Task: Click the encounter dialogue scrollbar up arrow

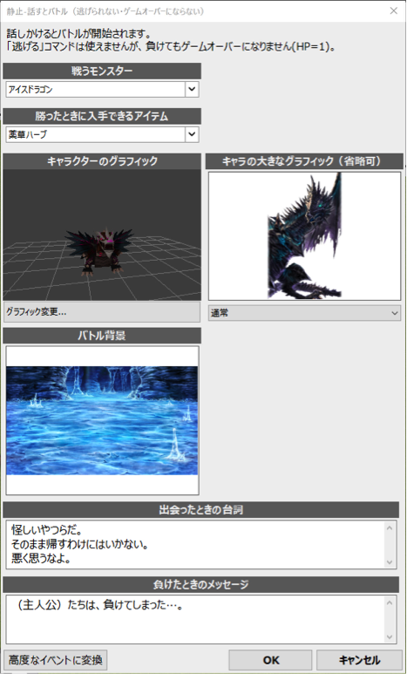Action: pyautogui.click(x=390, y=528)
